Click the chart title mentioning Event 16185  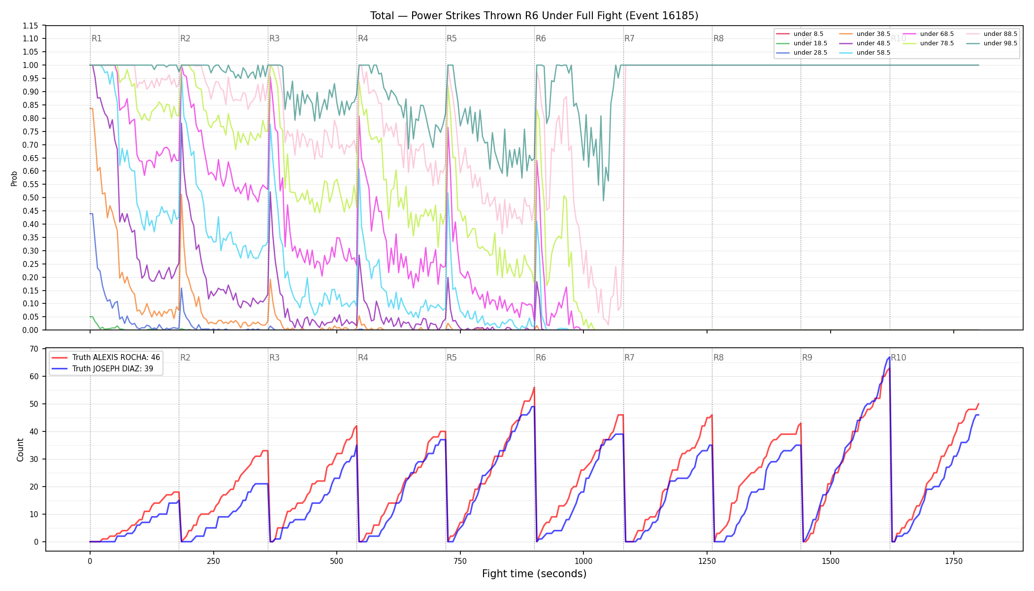pos(534,16)
